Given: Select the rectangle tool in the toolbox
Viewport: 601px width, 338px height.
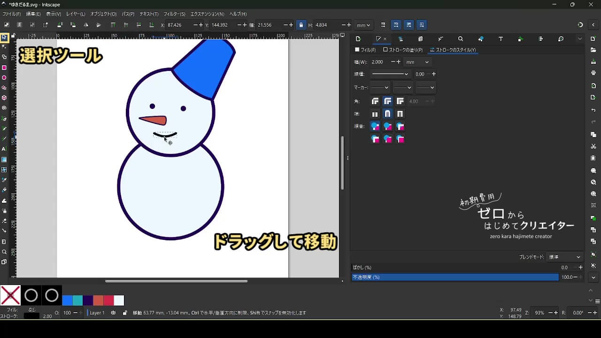Looking at the screenshot, I should point(4,68).
